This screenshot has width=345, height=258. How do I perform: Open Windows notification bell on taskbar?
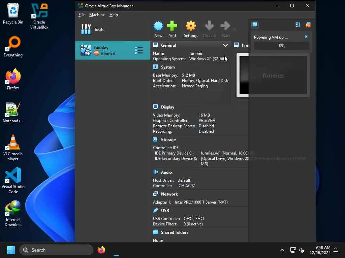(x=336, y=250)
